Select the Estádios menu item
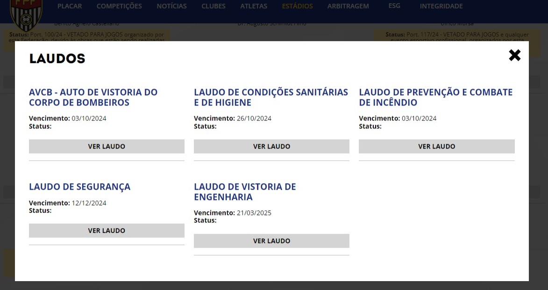Image resolution: width=548 pixels, height=290 pixels. 298,6
